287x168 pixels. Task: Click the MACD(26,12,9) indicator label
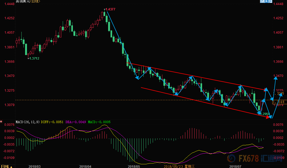click(28, 122)
